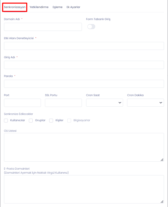
Task: Open the Eşleme tab
Action: 58,7
